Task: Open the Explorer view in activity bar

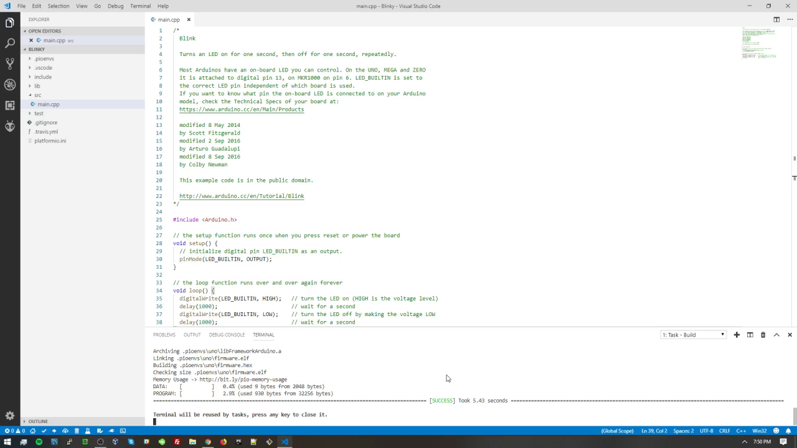Action: click(10, 23)
